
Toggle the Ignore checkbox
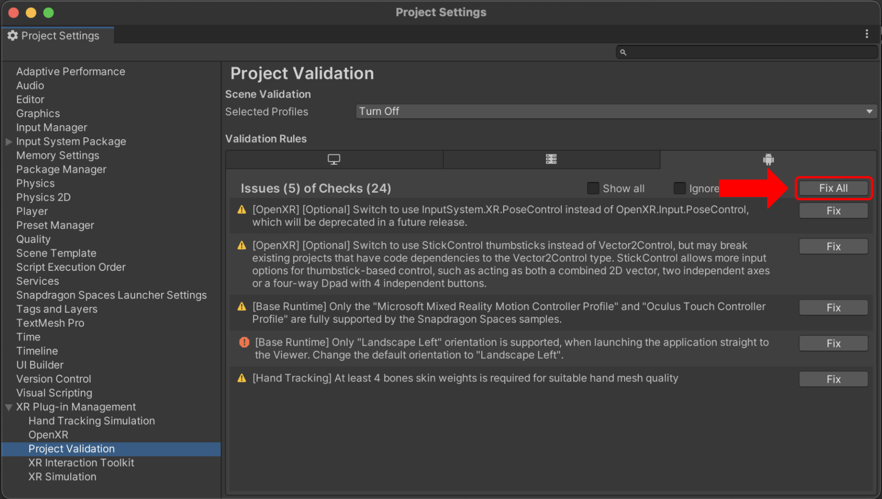pos(679,188)
